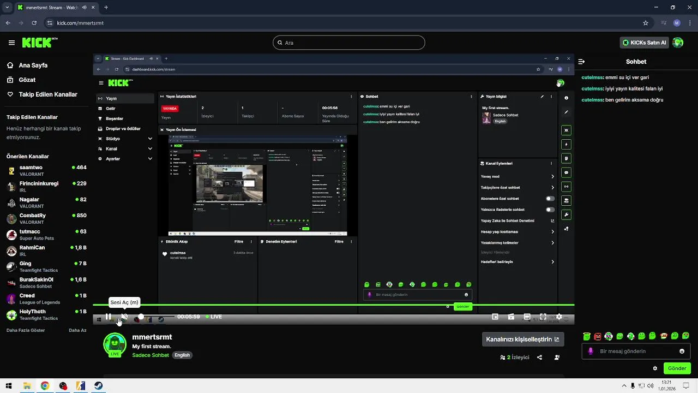
Task: Open the user avatar menu at top right
Action: pyautogui.click(x=678, y=43)
